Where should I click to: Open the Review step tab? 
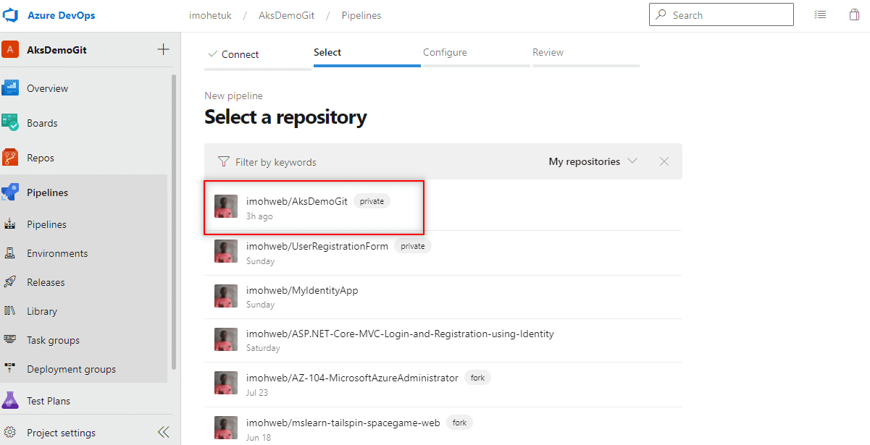click(x=586, y=54)
